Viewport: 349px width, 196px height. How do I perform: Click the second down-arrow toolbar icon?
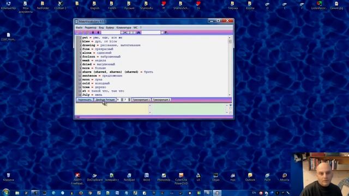[98, 33]
